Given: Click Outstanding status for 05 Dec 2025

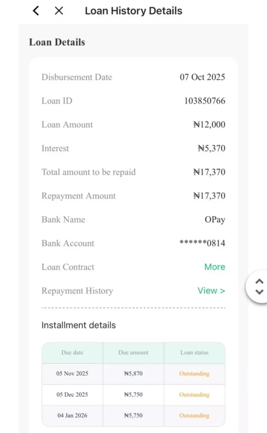Looking at the screenshot, I should pos(194,395).
